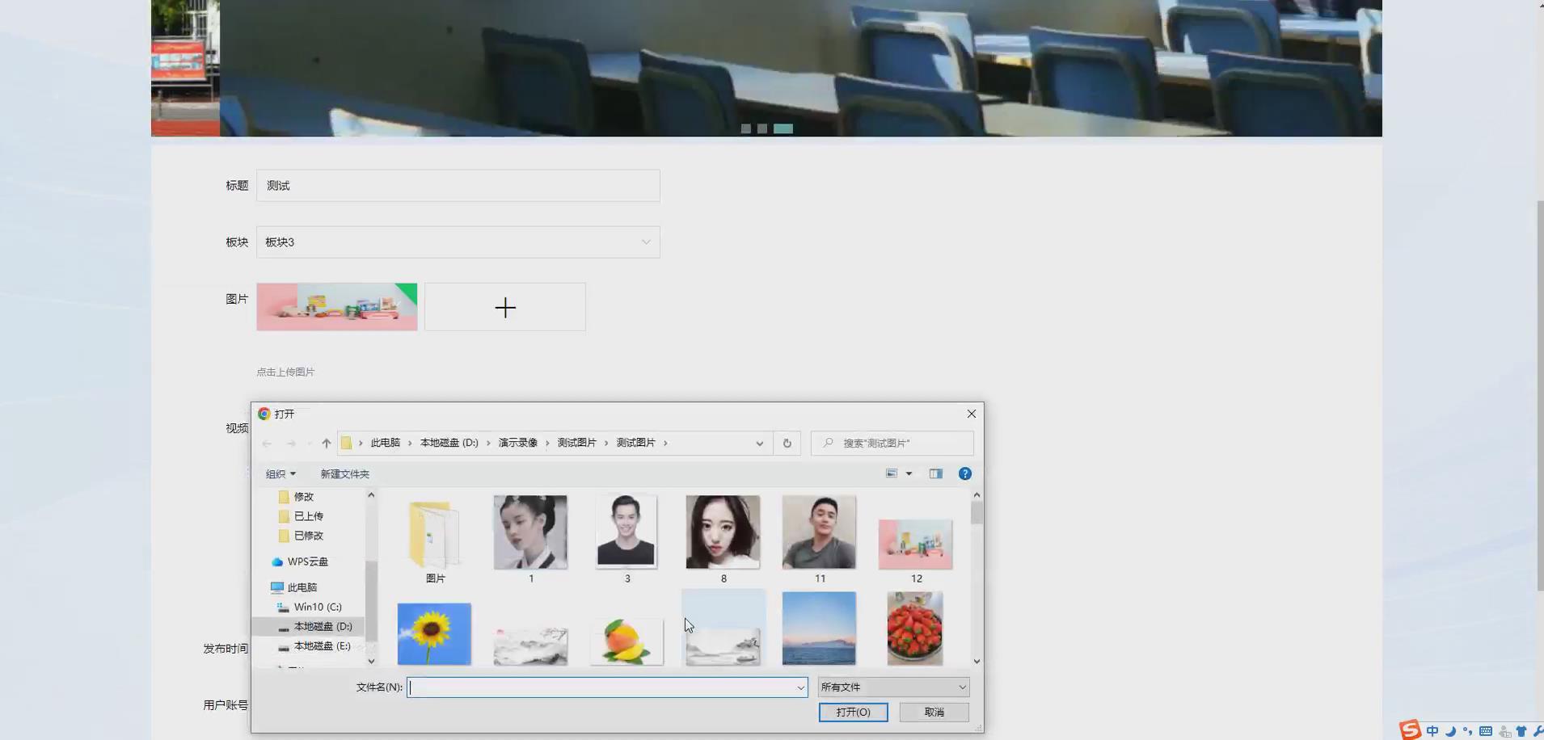
Task: Click the Forward arrow in file dialog
Action: click(291, 444)
